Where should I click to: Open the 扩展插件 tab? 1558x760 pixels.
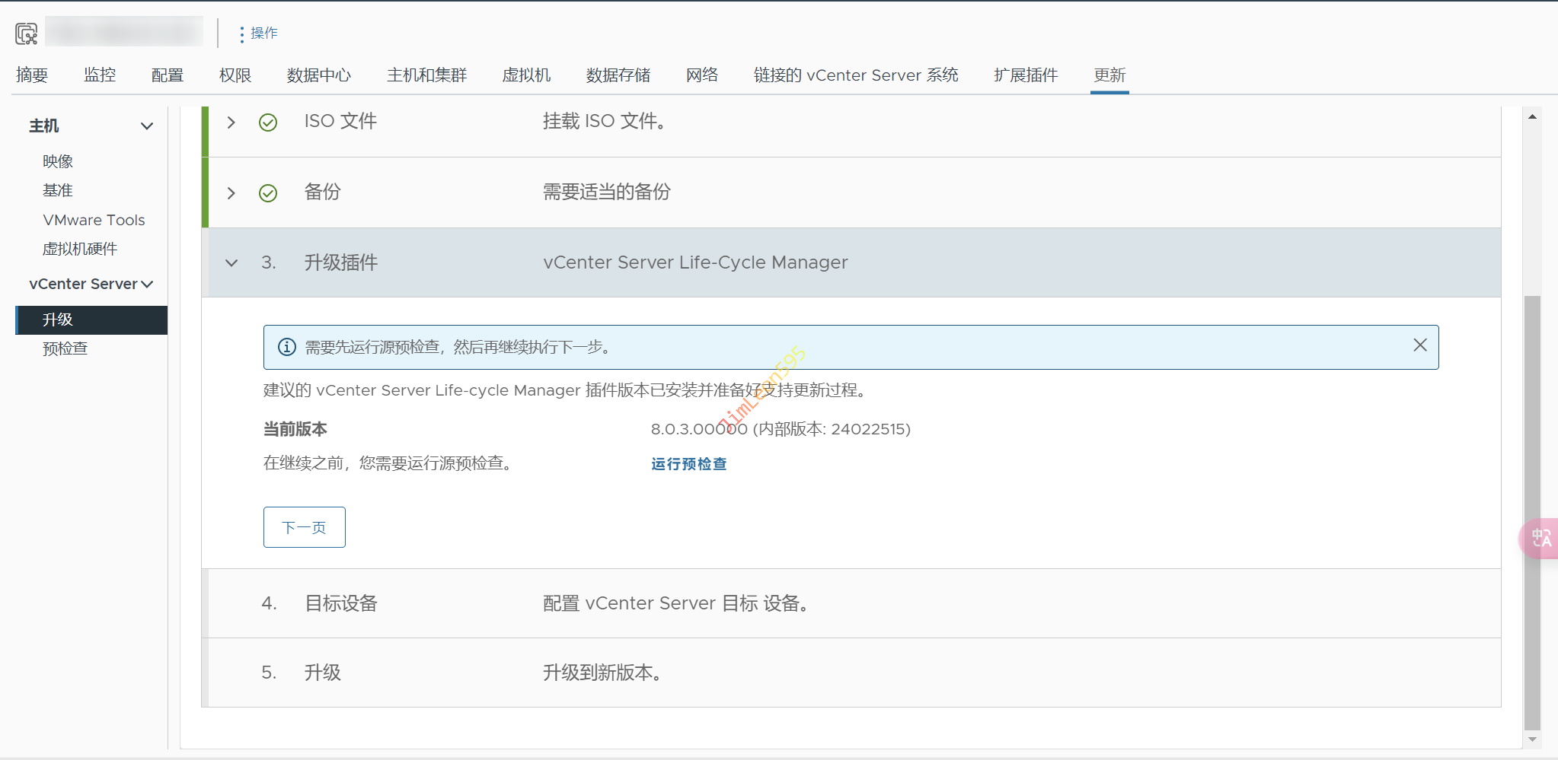tap(1025, 75)
